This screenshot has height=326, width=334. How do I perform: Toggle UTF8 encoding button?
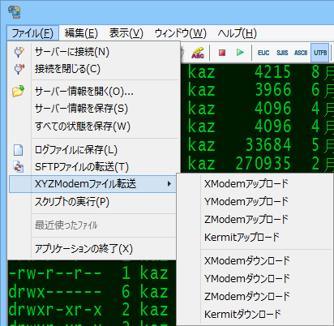tap(320, 53)
